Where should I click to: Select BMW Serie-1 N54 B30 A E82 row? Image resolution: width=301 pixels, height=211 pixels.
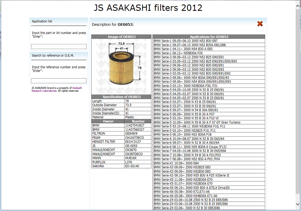[209, 49]
